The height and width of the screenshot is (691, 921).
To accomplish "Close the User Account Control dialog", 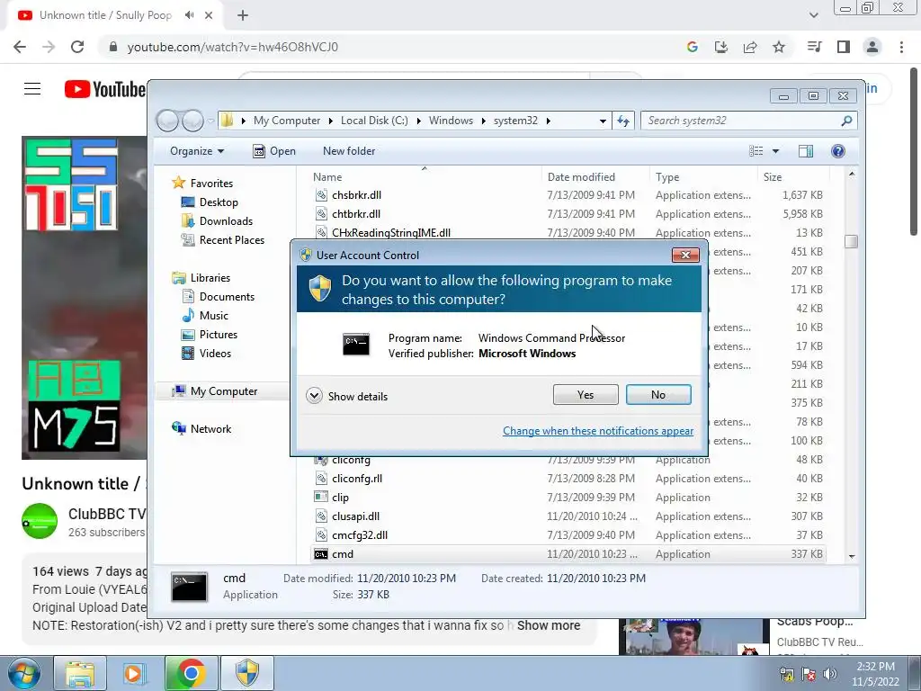I will click(x=685, y=255).
